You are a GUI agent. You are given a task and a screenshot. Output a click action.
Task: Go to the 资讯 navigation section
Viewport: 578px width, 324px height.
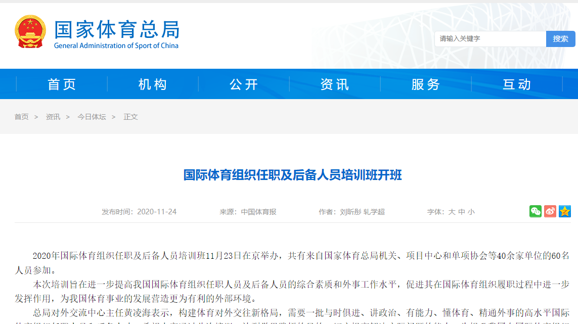(335, 84)
